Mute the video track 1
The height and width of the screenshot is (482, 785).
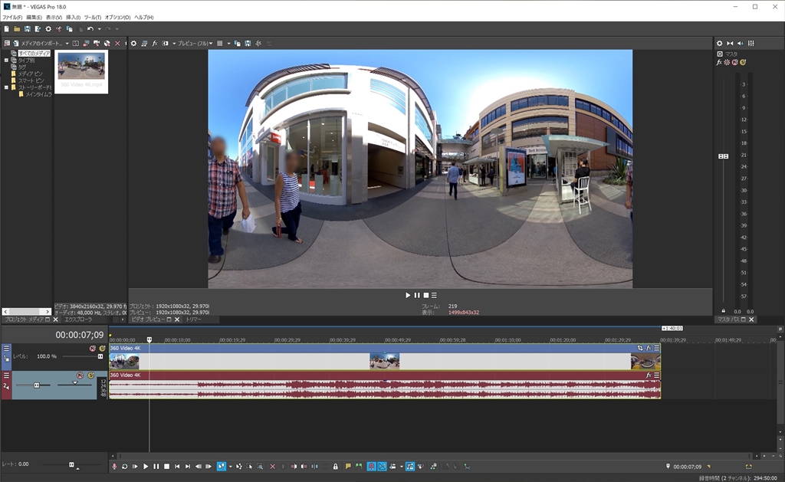(x=93, y=348)
